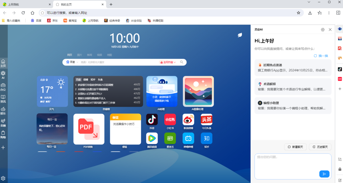Click the edit note icon in right strip
This screenshot has width=343, height=183.
(340, 180)
